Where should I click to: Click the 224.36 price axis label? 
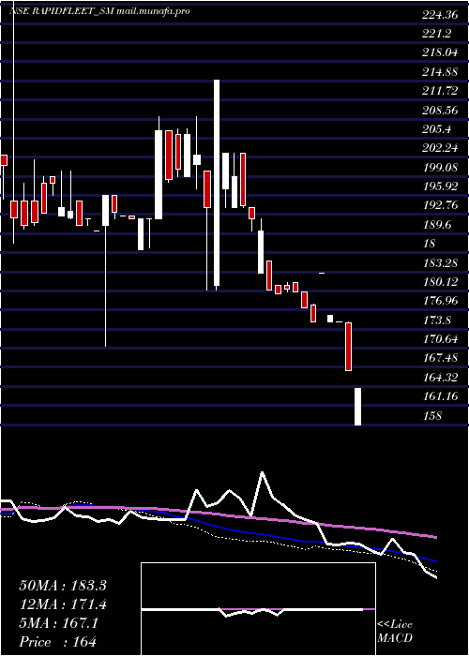click(x=440, y=15)
